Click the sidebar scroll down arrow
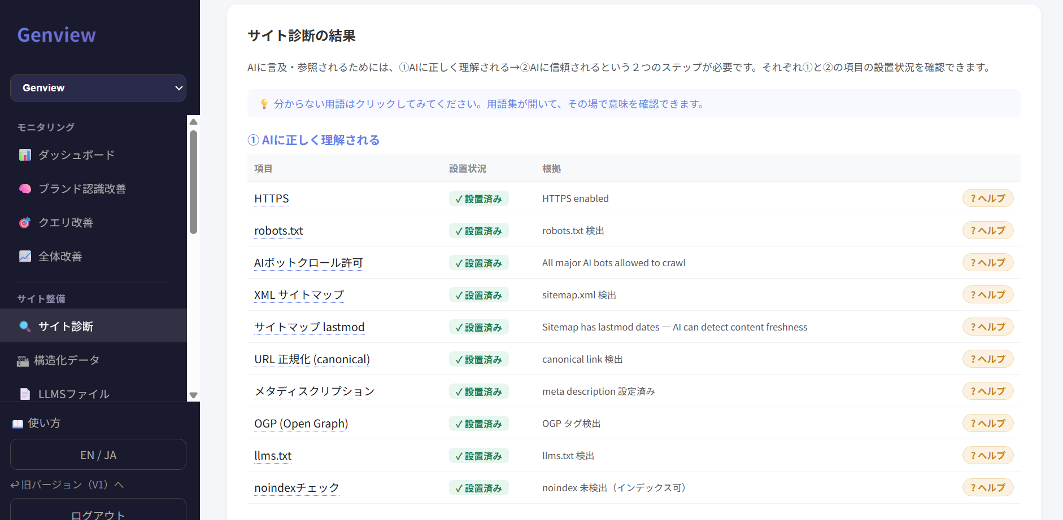Viewport: 1063px width, 520px height. (193, 395)
